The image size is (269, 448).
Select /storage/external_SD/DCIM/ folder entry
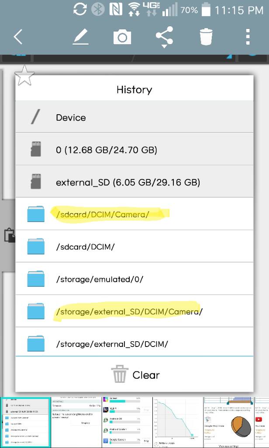coord(134,342)
